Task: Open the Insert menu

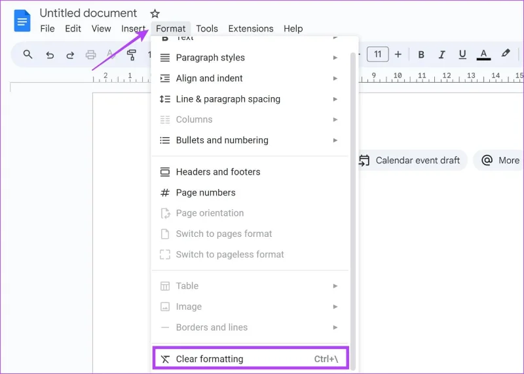Action: tap(133, 29)
